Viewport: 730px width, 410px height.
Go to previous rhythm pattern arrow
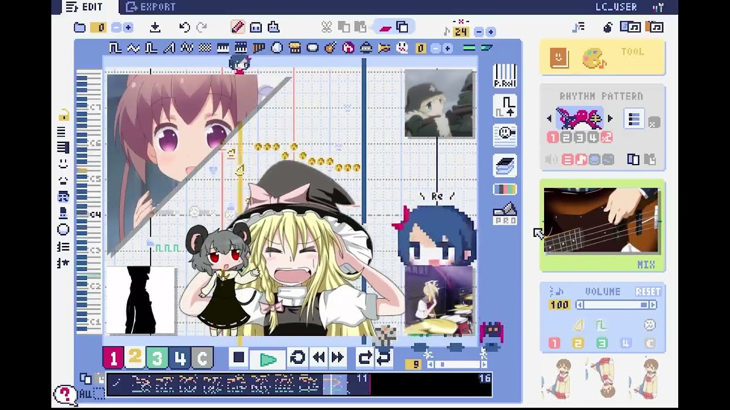(550, 119)
